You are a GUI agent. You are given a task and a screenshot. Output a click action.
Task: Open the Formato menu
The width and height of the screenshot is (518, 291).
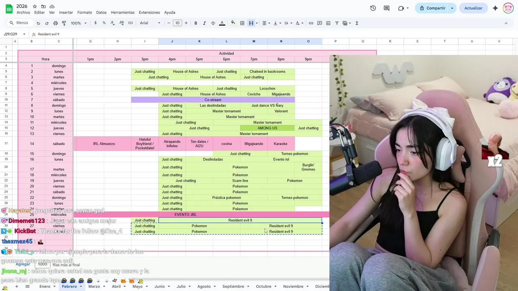click(x=85, y=13)
